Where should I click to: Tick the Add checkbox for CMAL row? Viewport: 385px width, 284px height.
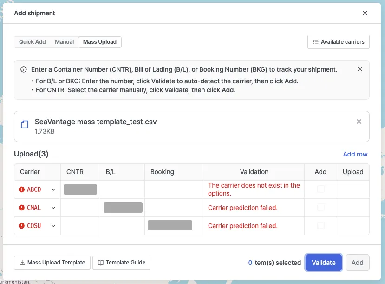[x=320, y=207]
